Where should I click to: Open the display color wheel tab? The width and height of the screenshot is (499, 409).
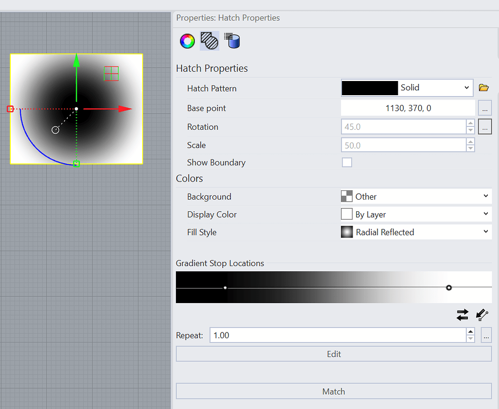coord(187,41)
